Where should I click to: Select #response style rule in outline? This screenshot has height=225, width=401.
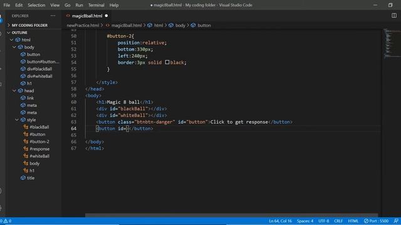point(39,149)
